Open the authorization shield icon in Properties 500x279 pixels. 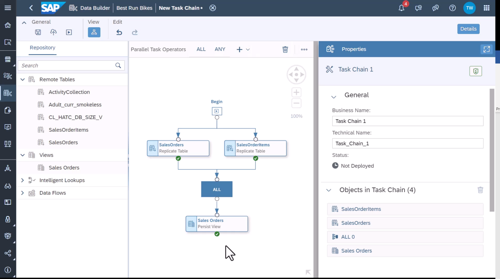coord(476,71)
